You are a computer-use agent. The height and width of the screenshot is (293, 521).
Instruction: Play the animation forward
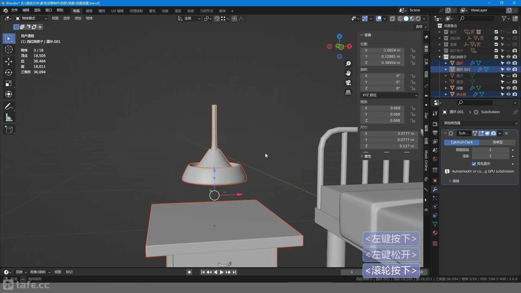coord(222,272)
